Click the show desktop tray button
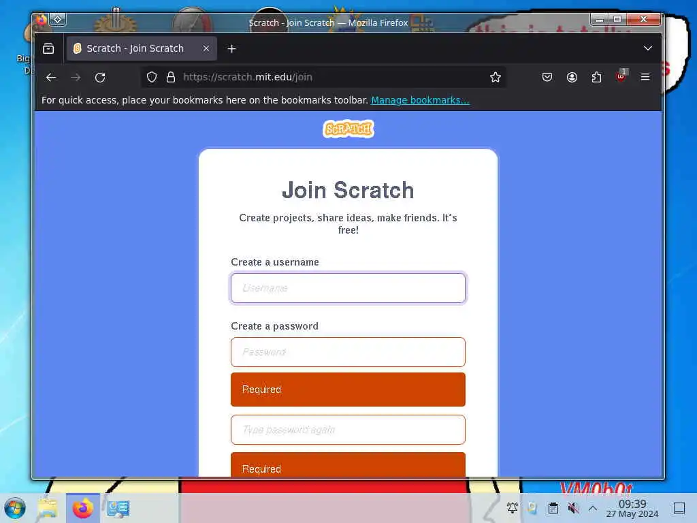 [x=679, y=508]
